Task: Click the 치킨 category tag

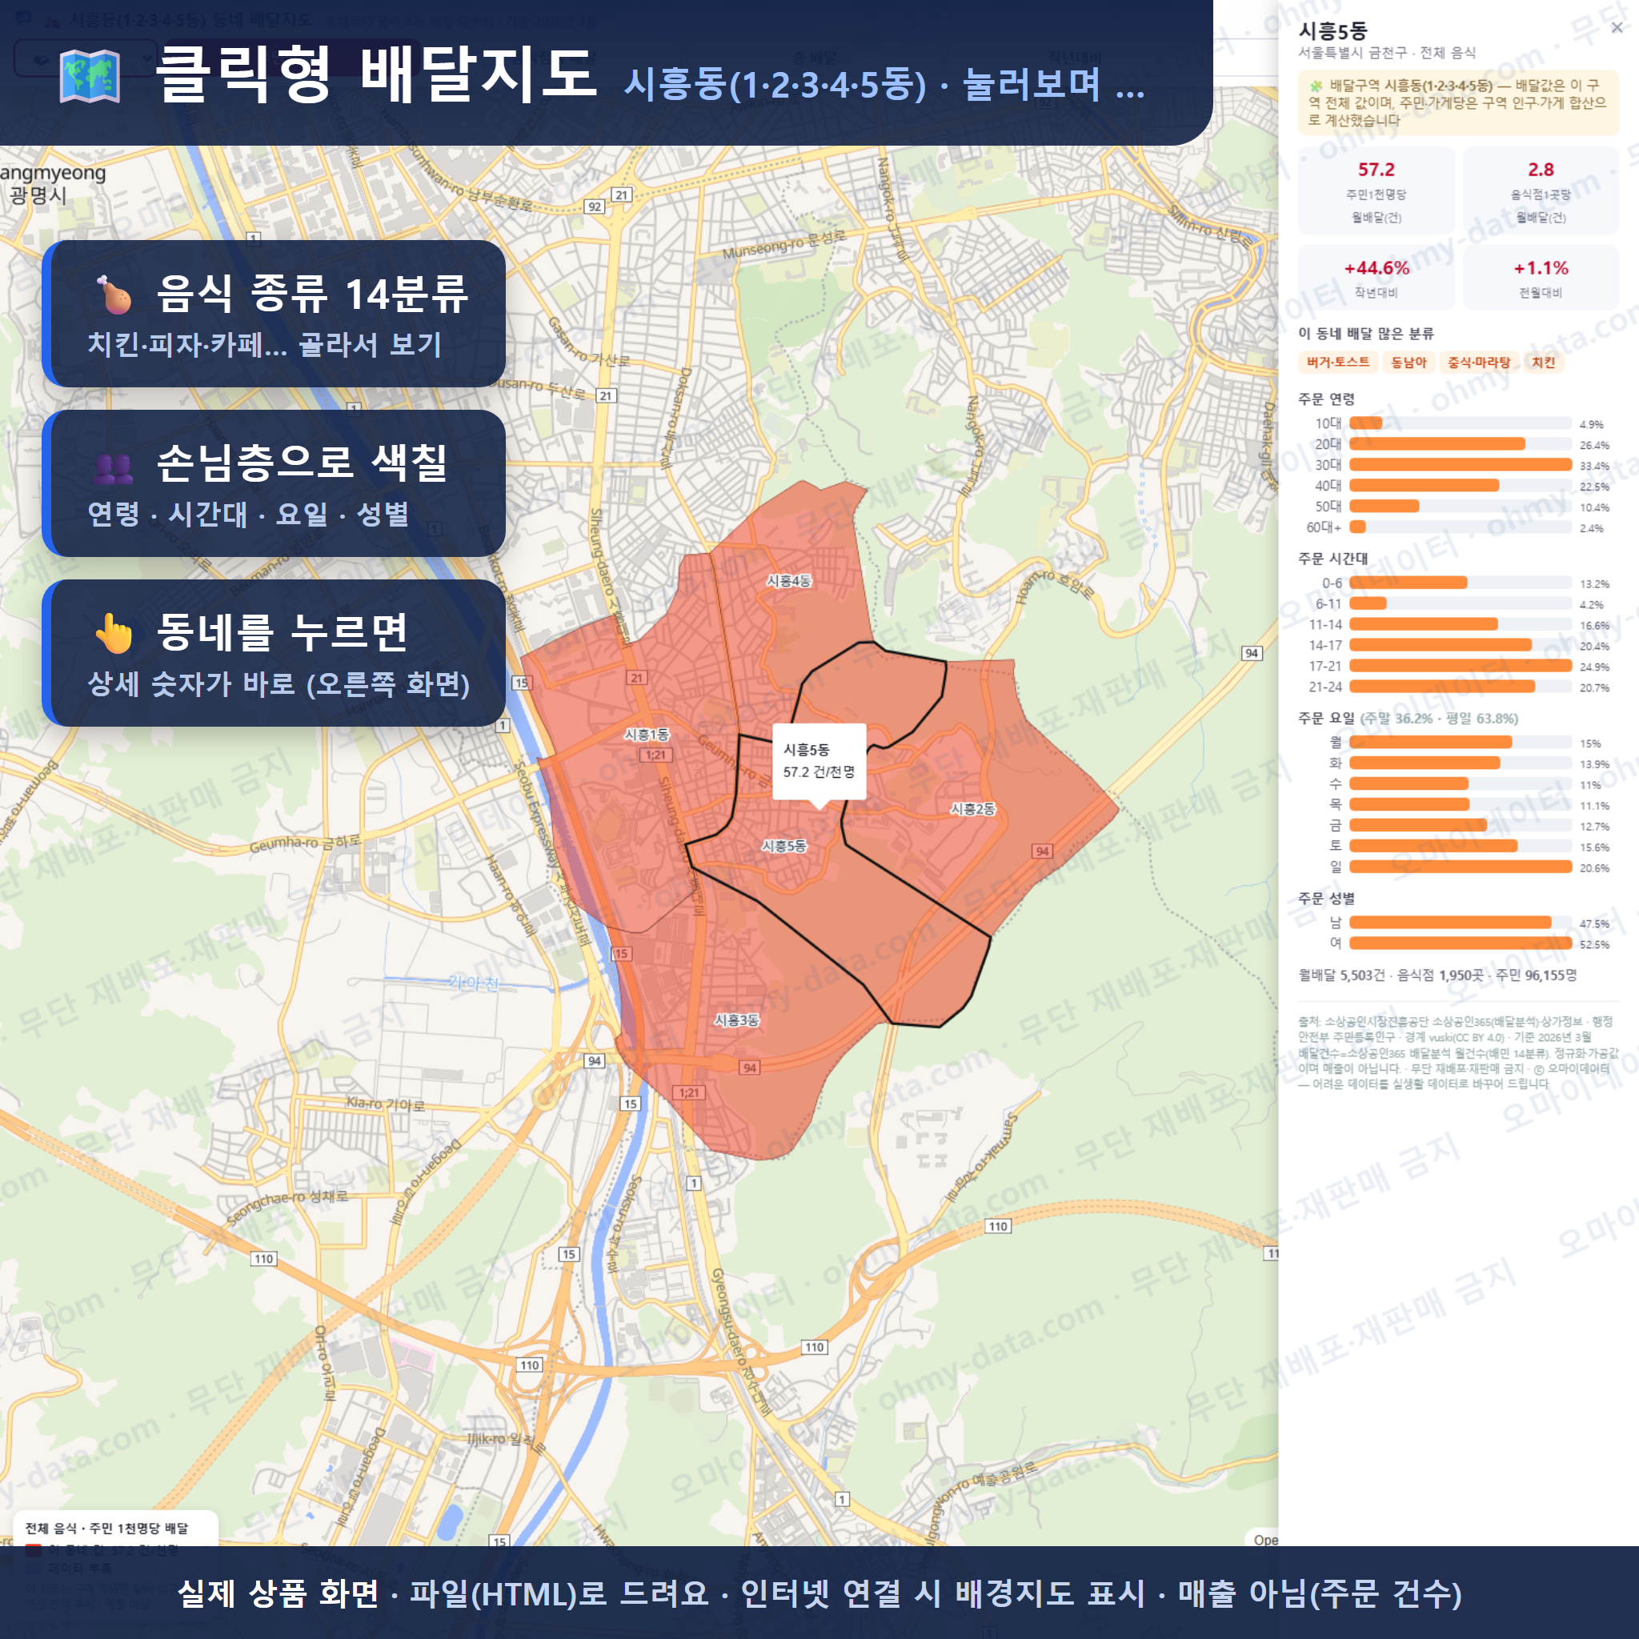Action: point(1543,363)
